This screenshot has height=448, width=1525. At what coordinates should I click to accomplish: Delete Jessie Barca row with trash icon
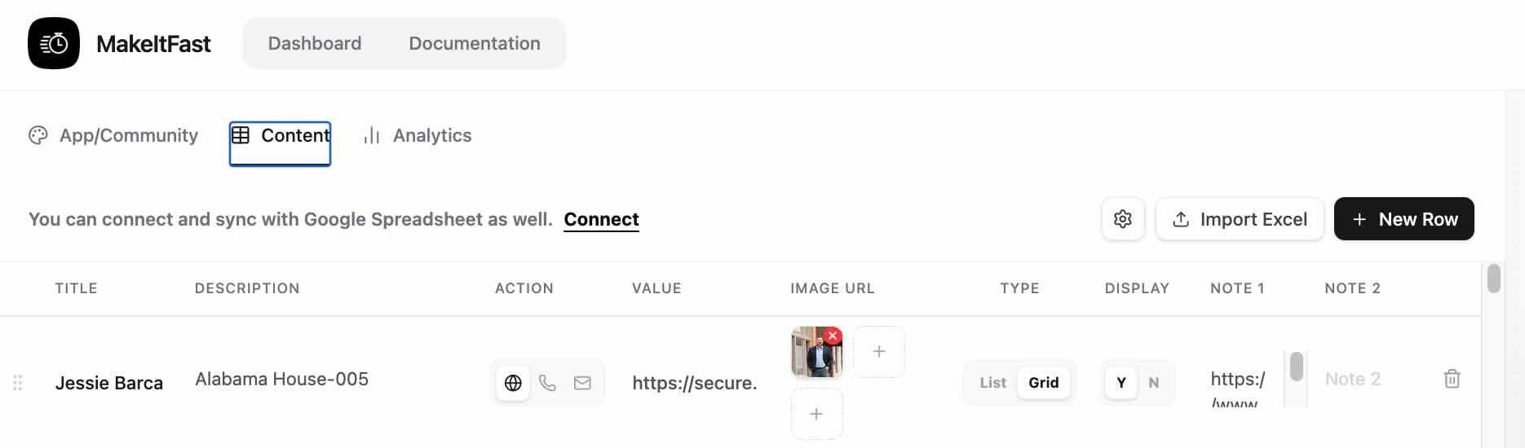1452,379
